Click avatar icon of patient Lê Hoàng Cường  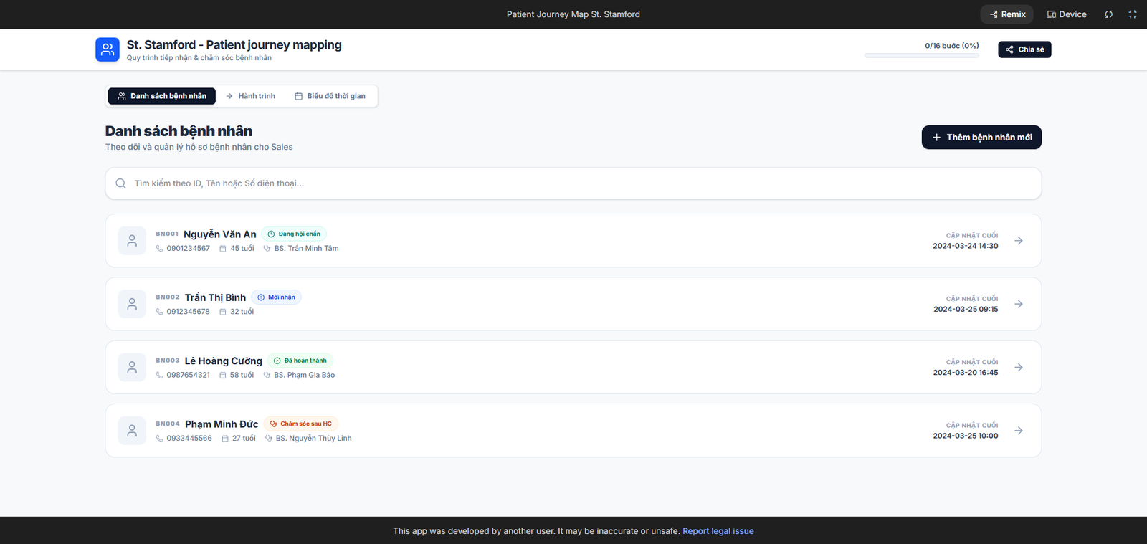tap(132, 368)
